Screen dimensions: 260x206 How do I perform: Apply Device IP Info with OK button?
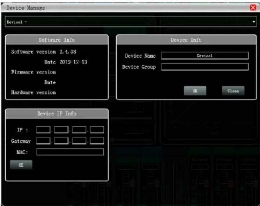tap(21, 165)
